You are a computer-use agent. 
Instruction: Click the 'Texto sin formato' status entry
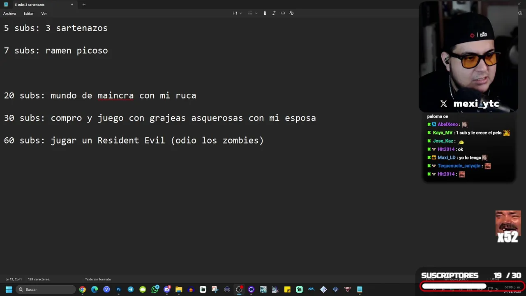(x=98, y=279)
